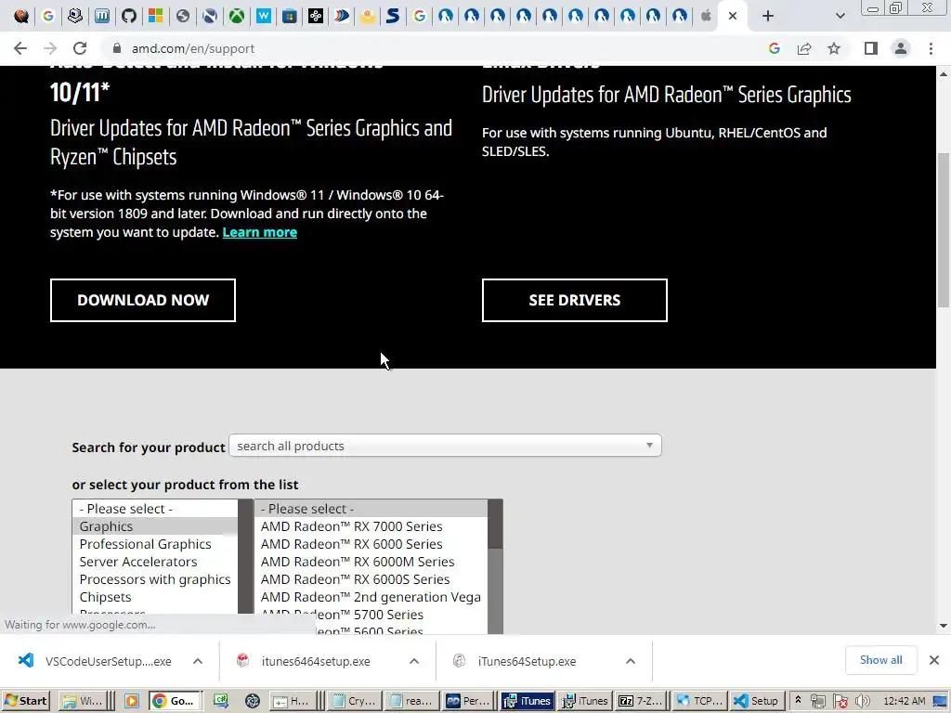The image size is (951, 713).
Task: Switch to the Setup taskbar window
Action: pos(757,701)
